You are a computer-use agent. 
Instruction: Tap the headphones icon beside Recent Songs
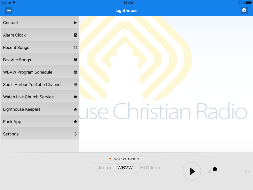coord(75,48)
